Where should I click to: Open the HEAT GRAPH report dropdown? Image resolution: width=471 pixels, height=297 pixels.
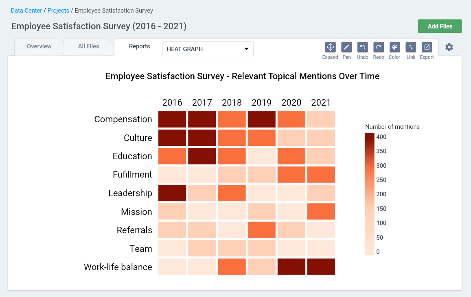coord(208,49)
